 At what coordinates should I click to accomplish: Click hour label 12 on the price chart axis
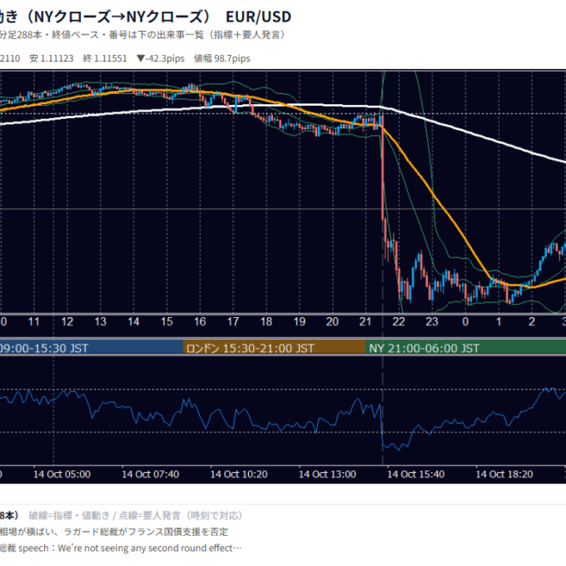tap(67, 321)
